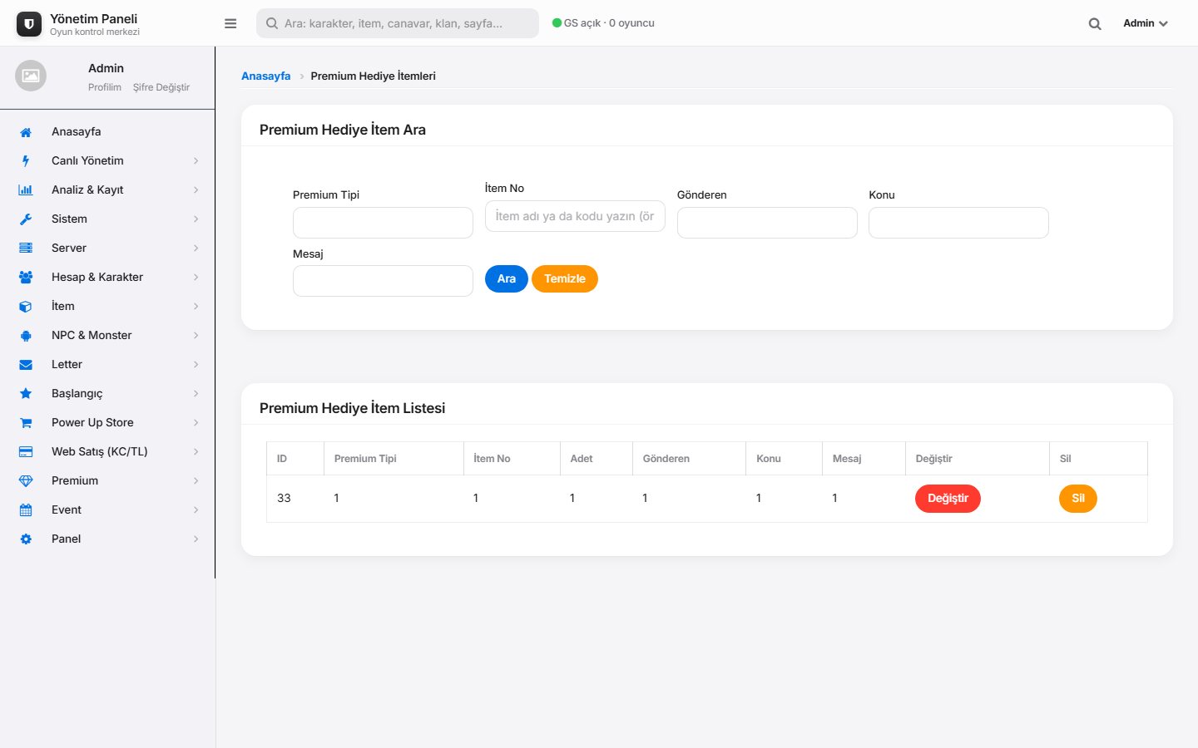Click the Power Up Store cart icon
Screen dimensions: 1198x748
26,423
